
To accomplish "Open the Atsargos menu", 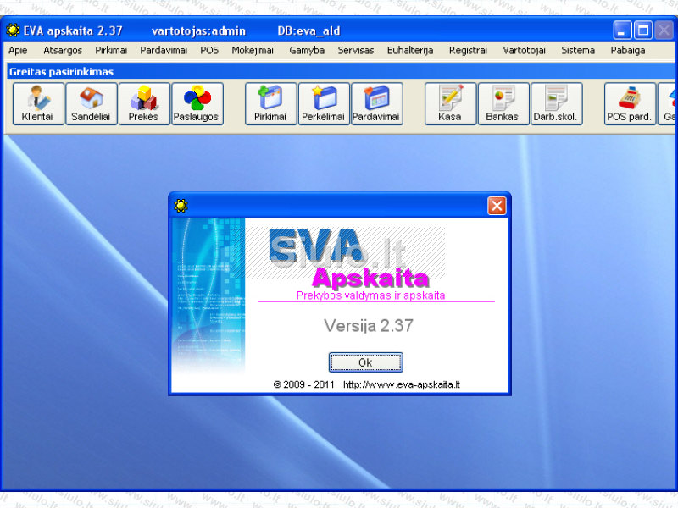I will point(63,51).
